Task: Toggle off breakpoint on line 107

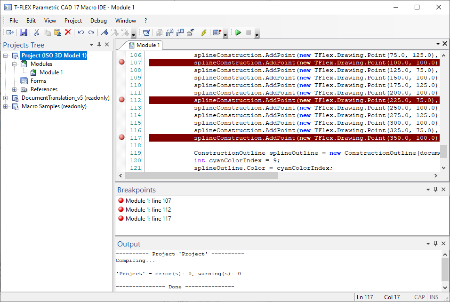Action: click(122, 62)
